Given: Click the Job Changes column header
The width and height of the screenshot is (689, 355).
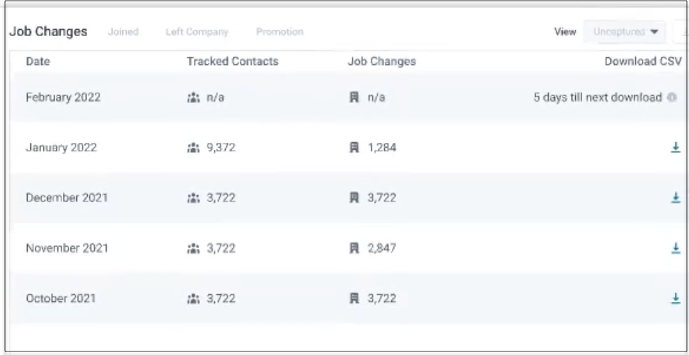Looking at the screenshot, I should tap(381, 62).
